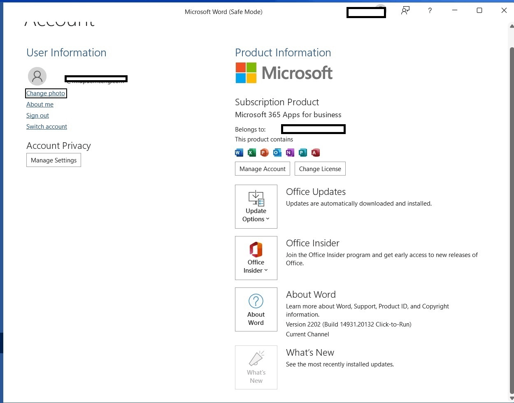Minimize the Word window
Screen dimensions: 514x403
[455, 11]
